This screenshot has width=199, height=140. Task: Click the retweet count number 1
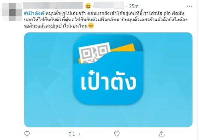80,134
